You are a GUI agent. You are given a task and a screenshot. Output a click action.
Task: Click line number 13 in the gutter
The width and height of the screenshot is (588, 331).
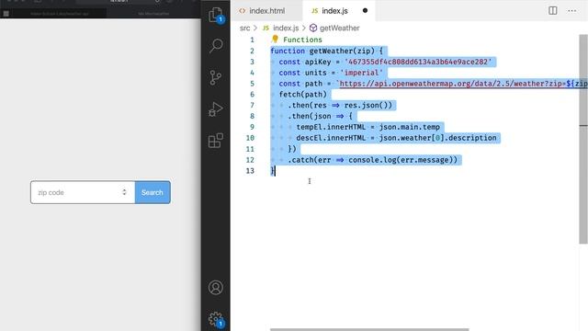(250, 171)
